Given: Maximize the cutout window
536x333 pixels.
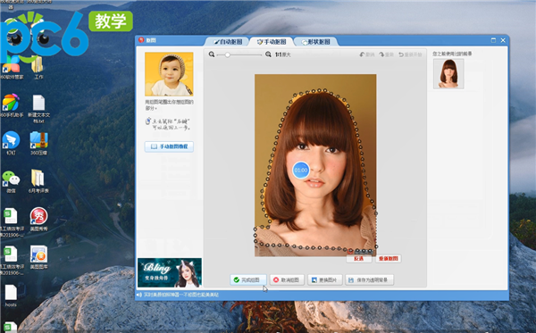Looking at the screenshot, I should (x=493, y=40).
